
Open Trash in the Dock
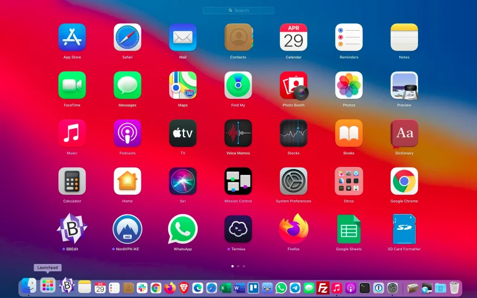pos(454,287)
